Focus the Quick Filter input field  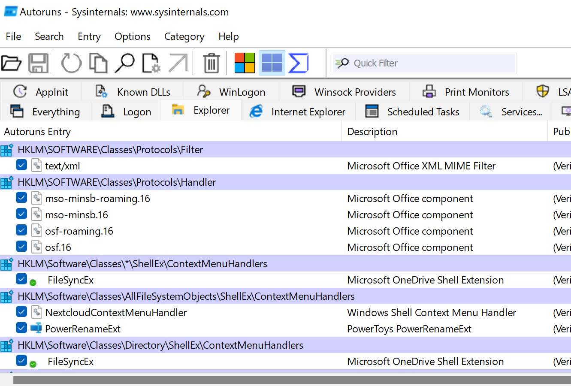point(424,63)
